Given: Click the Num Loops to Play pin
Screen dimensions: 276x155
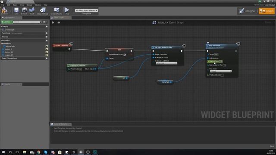Looking at the screenshot, I should click(x=208, y=65).
